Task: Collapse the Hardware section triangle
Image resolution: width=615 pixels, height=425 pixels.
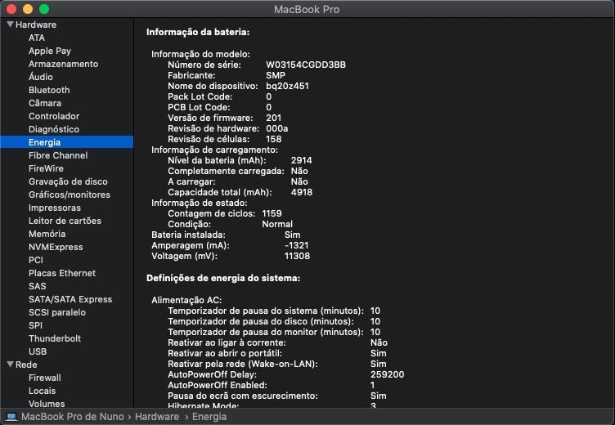Action: [11, 25]
